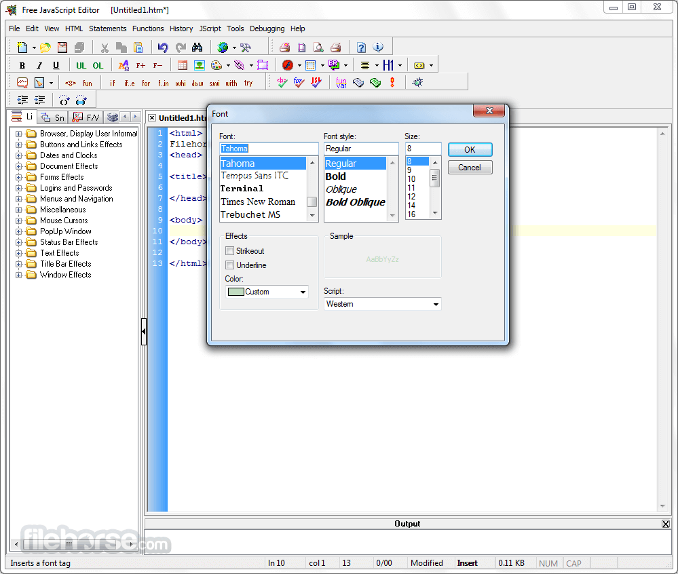Open the dropdown arrow next to H1
This screenshot has width=678, height=574.
tap(400, 65)
